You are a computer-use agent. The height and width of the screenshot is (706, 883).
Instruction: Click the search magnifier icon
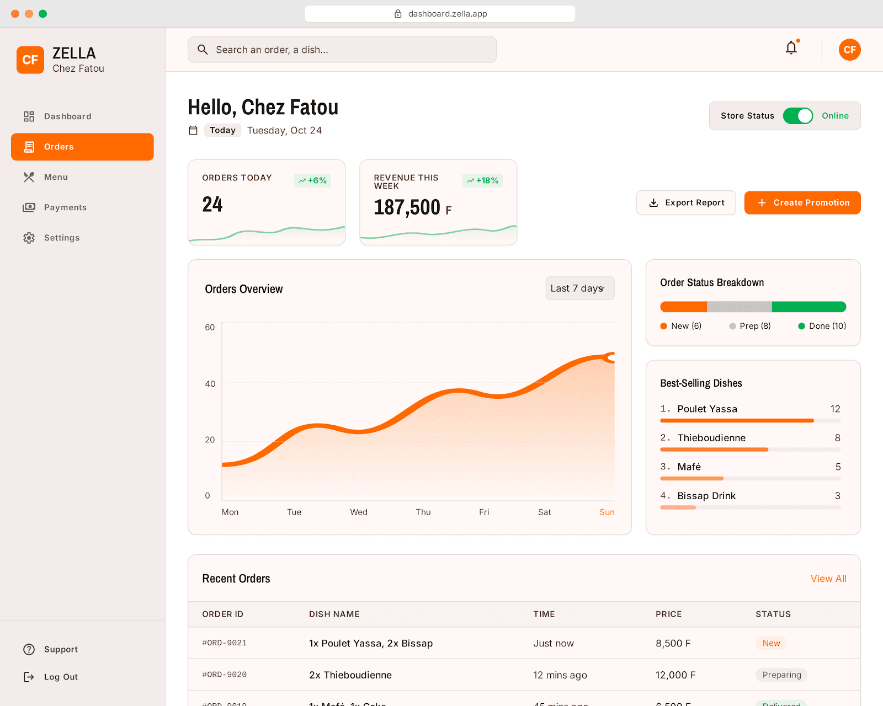click(203, 50)
